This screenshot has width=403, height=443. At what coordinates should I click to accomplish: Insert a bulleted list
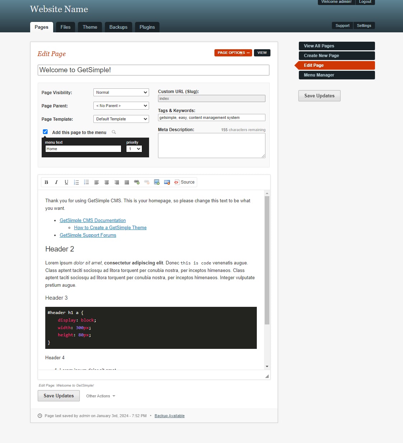click(x=87, y=182)
